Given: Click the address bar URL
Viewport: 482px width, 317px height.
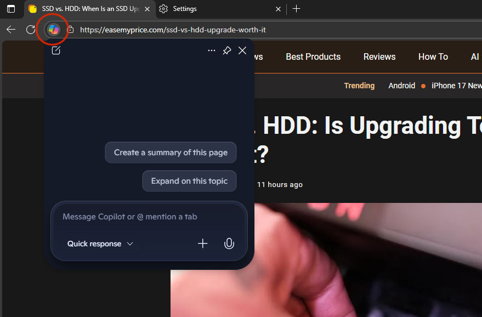Looking at the screenshot, I should point(173,30).
